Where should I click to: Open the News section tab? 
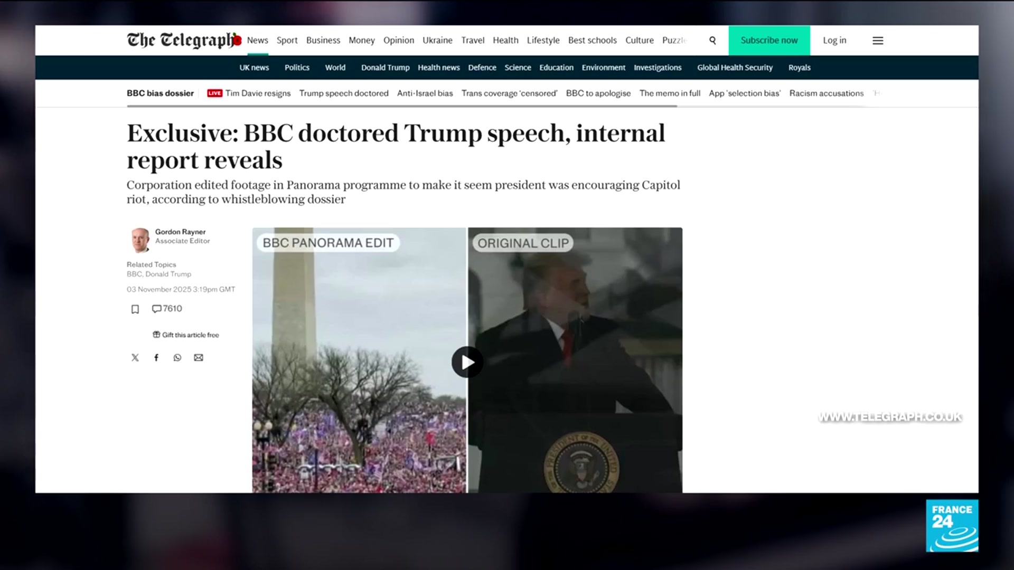[x=257, y=41]
